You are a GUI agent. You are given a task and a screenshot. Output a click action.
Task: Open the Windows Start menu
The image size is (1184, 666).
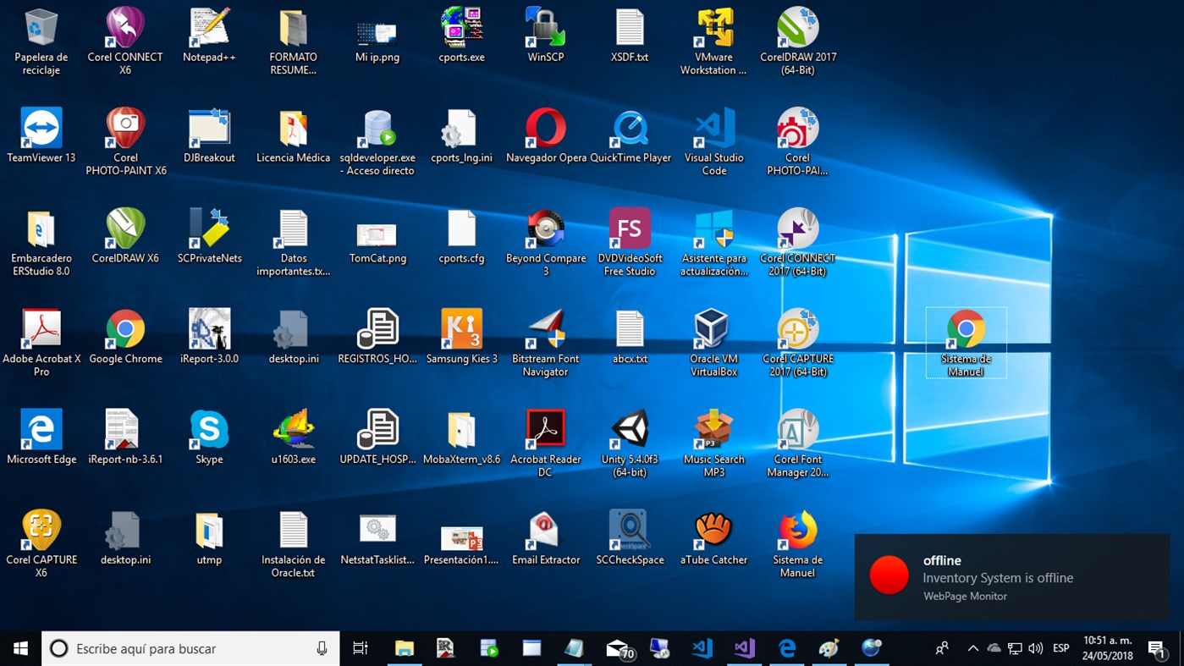click(20, 648)
